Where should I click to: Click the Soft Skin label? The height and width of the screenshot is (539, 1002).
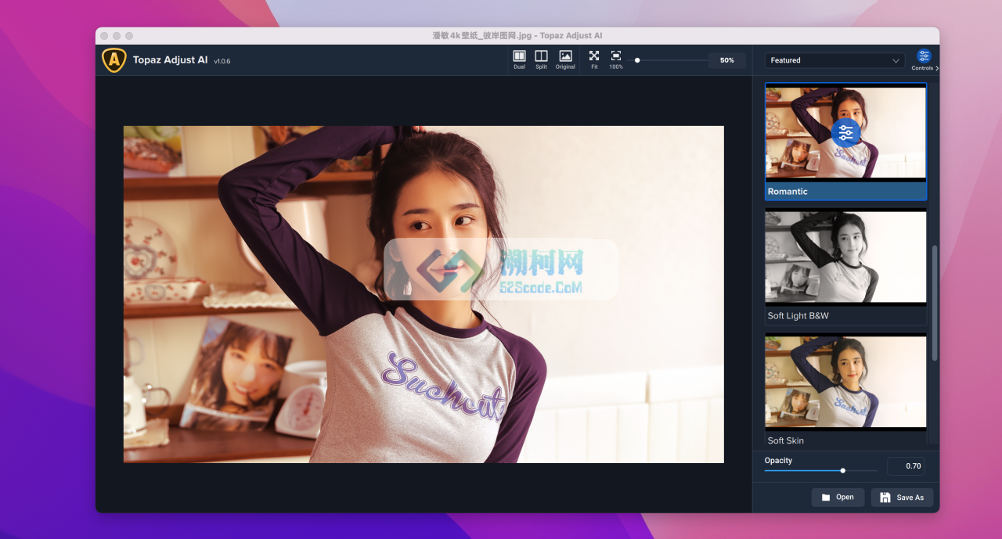point(785,440)
